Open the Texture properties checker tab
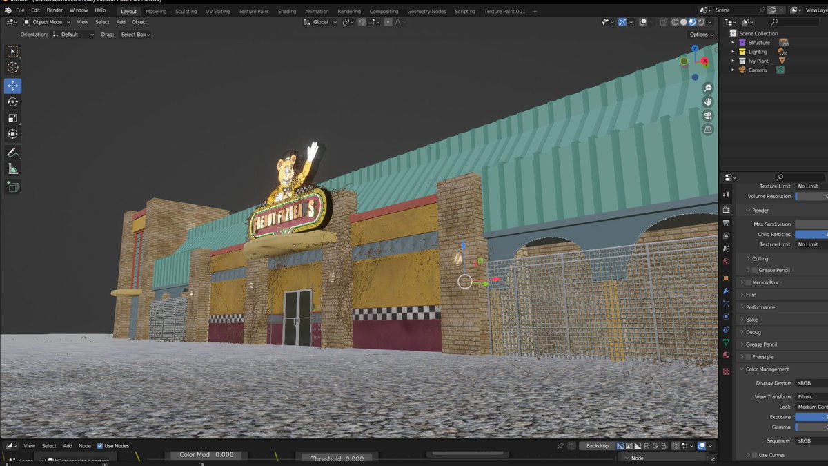This screenshot has width=828, height=466. 726,371
